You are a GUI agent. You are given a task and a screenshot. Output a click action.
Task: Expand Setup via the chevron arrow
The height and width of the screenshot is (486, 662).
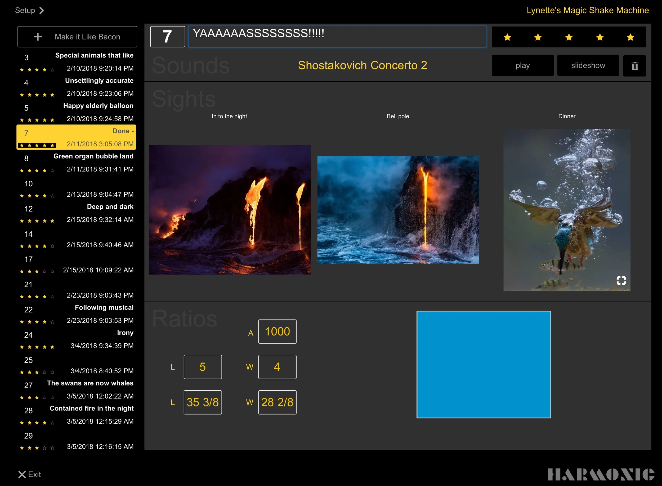[42, 11]
